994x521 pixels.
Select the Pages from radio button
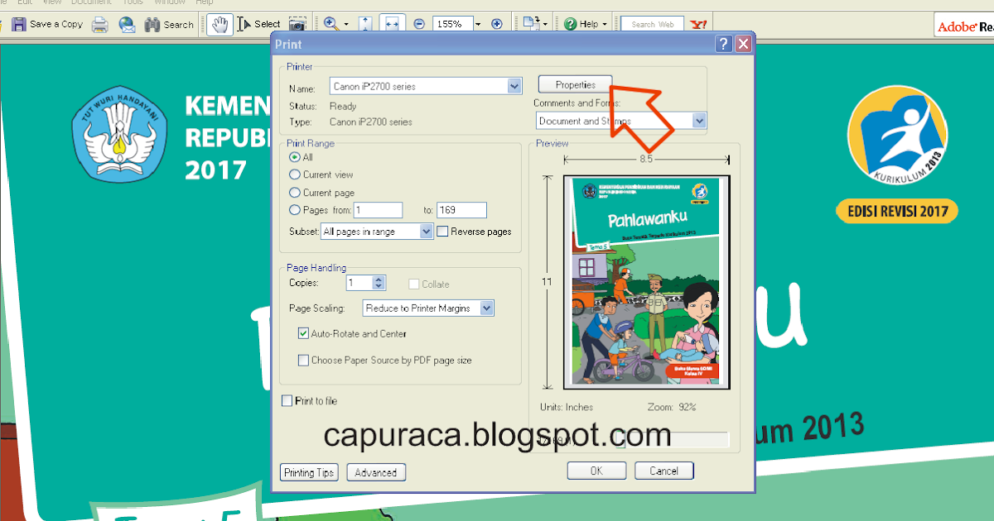[295, 210]
